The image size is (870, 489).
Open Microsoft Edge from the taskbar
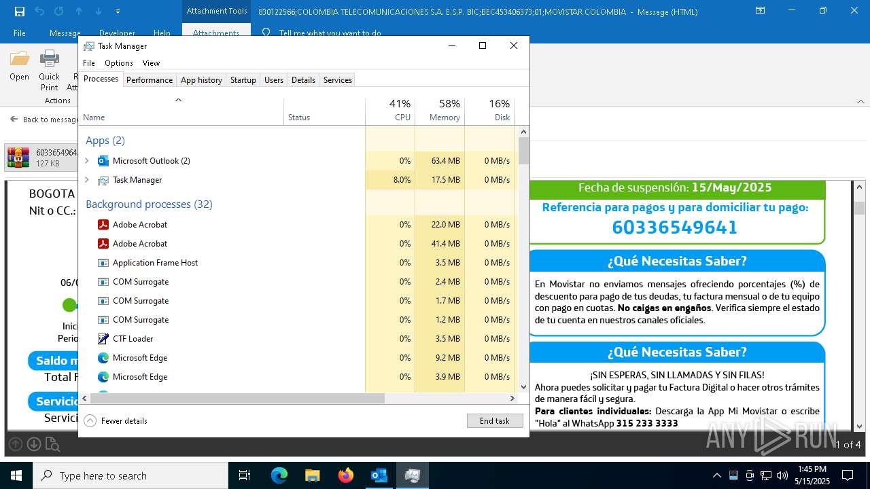coord(279,475)
